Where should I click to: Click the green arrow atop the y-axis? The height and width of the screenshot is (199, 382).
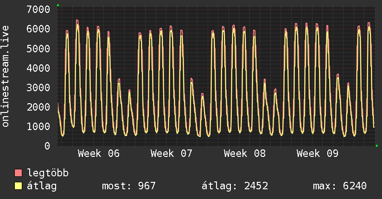click(x=58, y=5)
